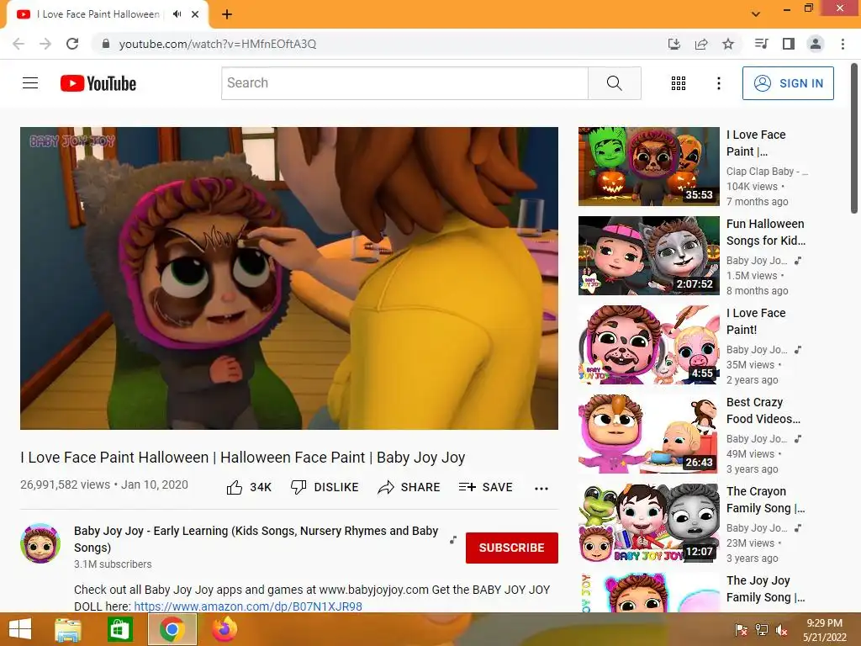Viewport: 861px width, 646px height.
Task: Click the page vertical scrollbar
Action: click(854, 137)
